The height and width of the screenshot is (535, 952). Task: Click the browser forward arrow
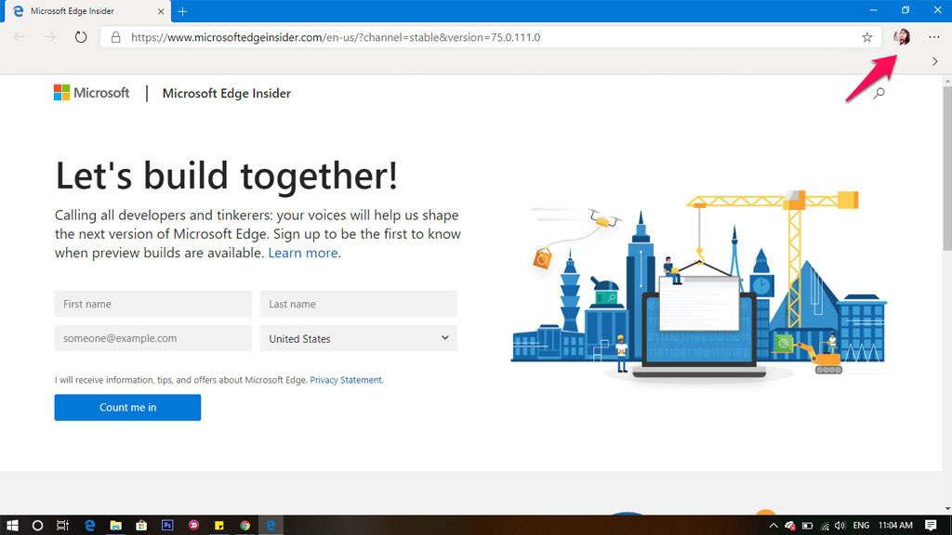pos(50,37)
